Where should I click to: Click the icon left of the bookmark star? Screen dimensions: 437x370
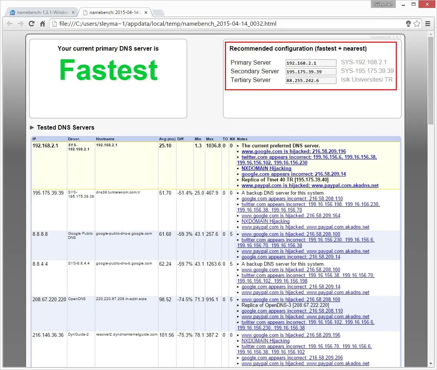click(408, 23)
